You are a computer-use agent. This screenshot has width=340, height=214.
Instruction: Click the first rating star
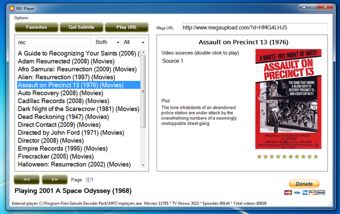coord(259,157)
